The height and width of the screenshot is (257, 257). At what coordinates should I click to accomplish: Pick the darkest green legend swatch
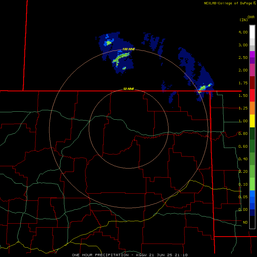[x=252, y=133]
